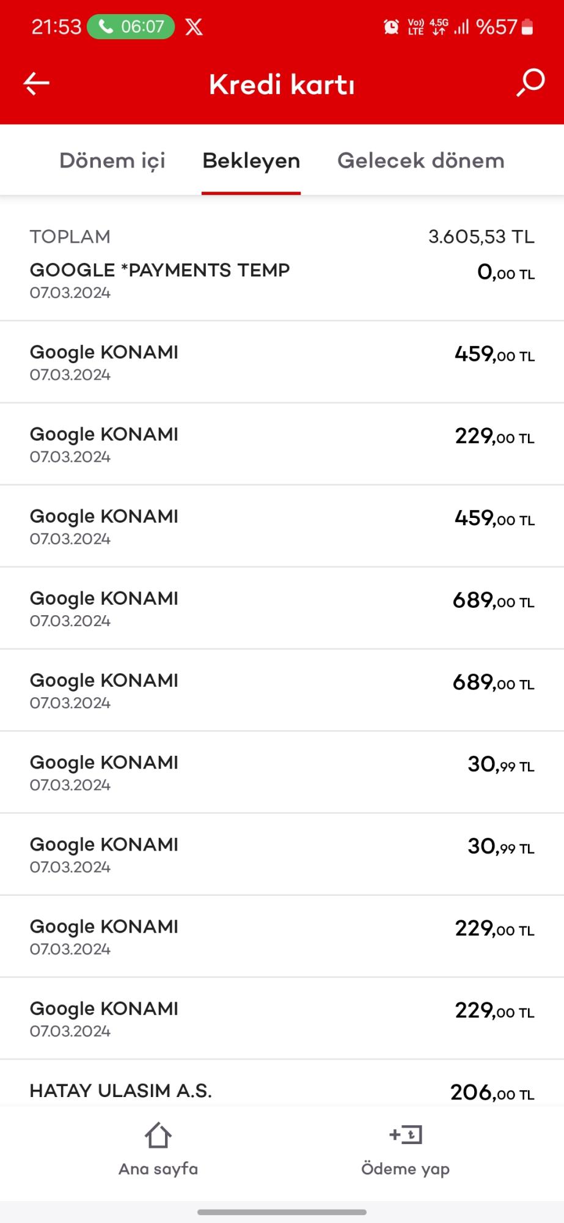Tap the alarm icon in status bar
This screenshot has width=564, height=1223.
point(391,27)
